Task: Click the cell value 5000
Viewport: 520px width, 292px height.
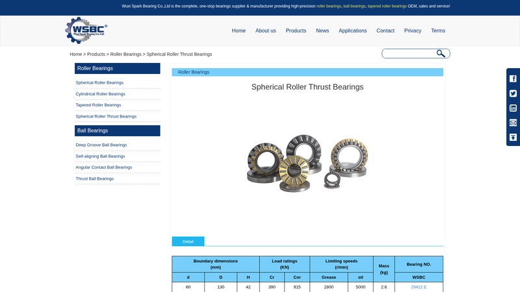Action: point(361,287)
